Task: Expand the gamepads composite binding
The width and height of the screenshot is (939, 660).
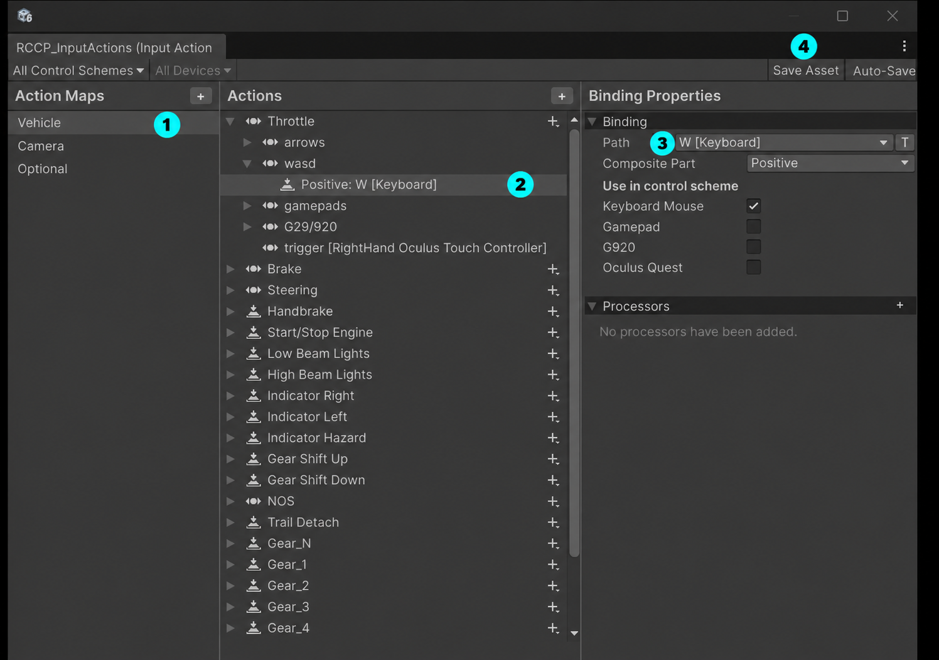Action: [x=247, y=206]
